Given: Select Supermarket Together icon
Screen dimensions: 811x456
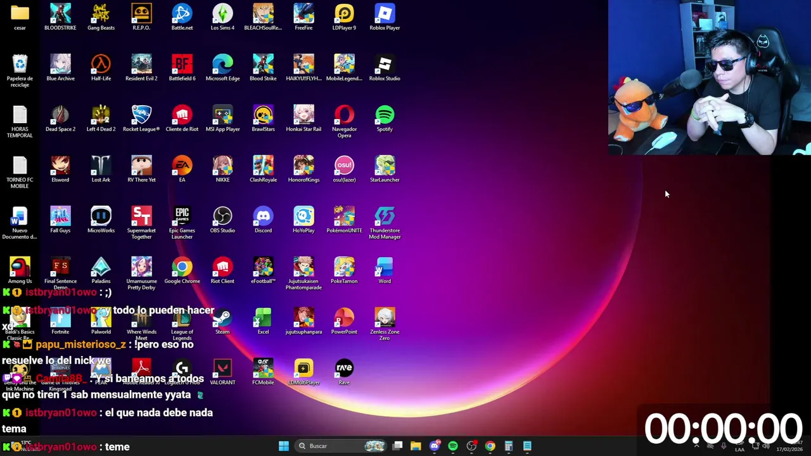Looking at the screenshot, I should coord(141,223).
